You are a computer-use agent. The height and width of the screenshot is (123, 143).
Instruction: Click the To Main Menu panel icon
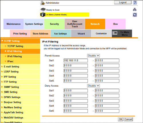[115, 33]
